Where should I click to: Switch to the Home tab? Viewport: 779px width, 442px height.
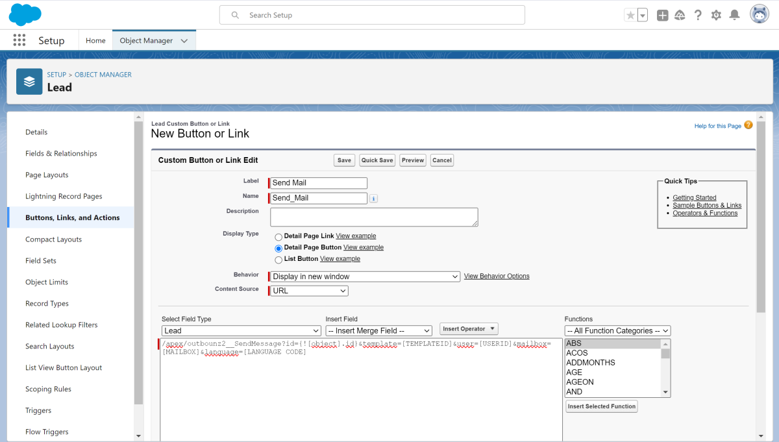[95, 40]
